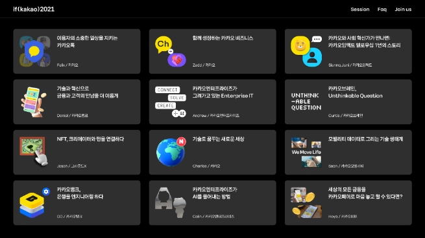Image resolution: width=425 pixels, height=238 pixels.
Task: Click the framed NFT artwork with pointer icon
Action: pos(34,151)
